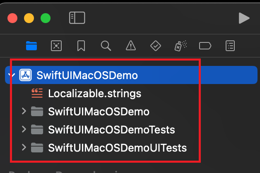The width and height of the screenshot is (260, 173).
Task: Open the Debug navigator spray icon
Action: [180, 45]
